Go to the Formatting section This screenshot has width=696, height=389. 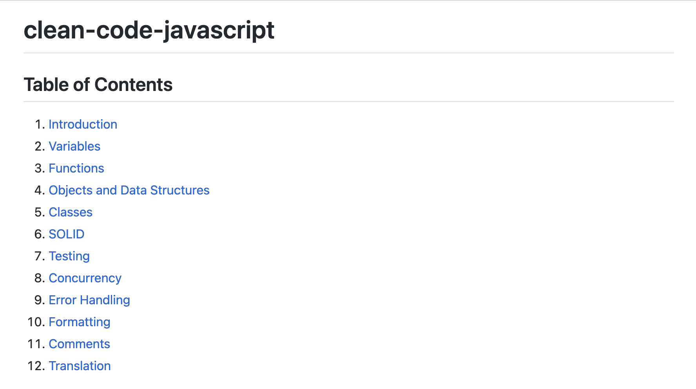coord(80,322)
